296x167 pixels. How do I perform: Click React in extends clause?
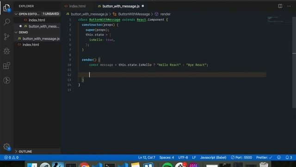[x=141, y=19]
